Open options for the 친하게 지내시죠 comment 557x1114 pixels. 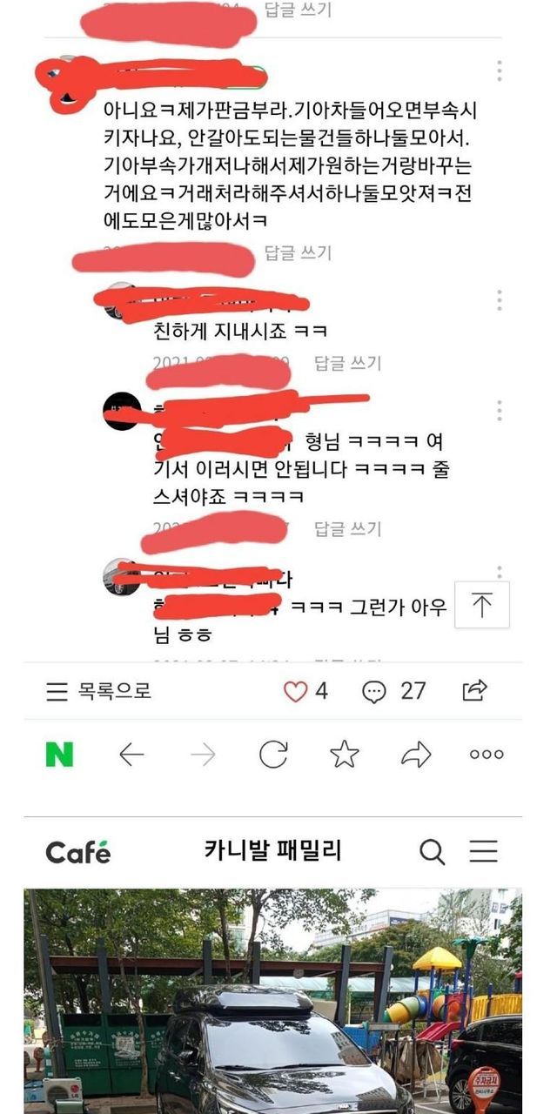coord(499,300)
